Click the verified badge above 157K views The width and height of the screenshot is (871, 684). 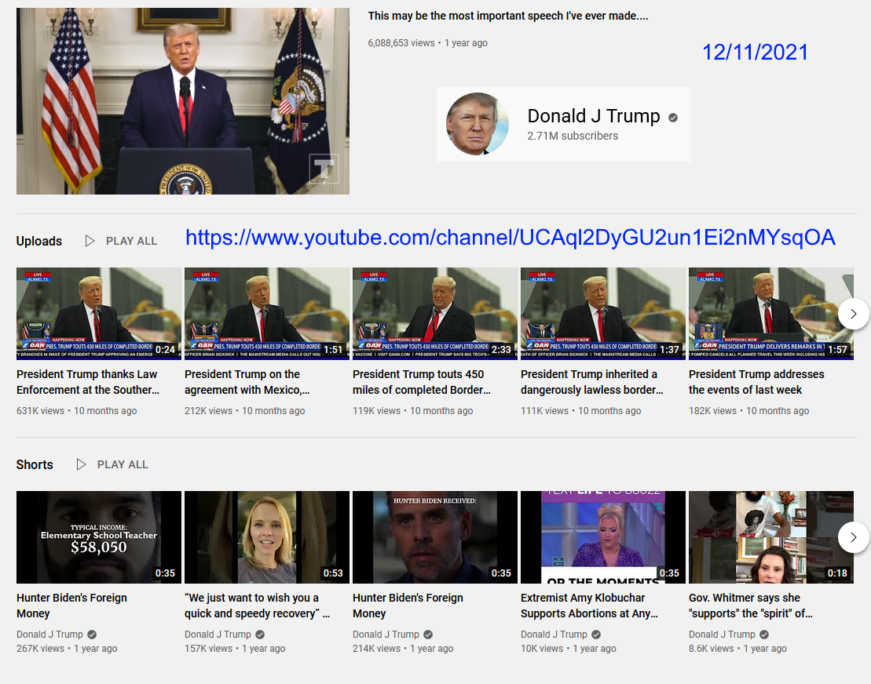pos(260,635)
